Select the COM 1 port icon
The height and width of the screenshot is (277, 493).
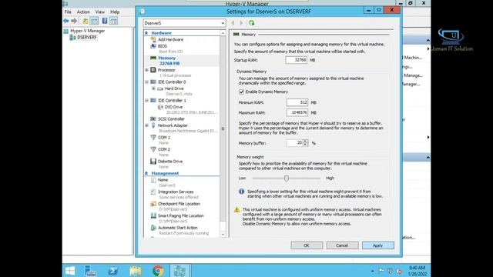click(153, 138)
